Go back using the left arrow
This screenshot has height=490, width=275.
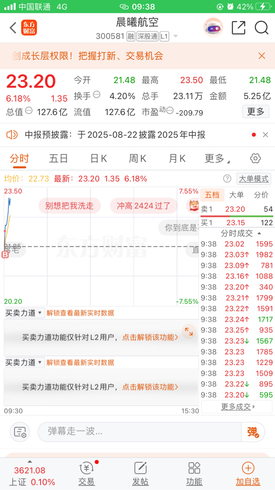tap(13, 28)
